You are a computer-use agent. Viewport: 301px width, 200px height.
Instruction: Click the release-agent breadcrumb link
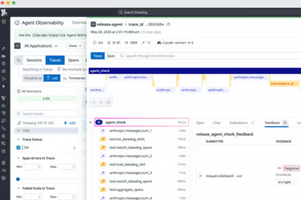(x=109, y=24)
